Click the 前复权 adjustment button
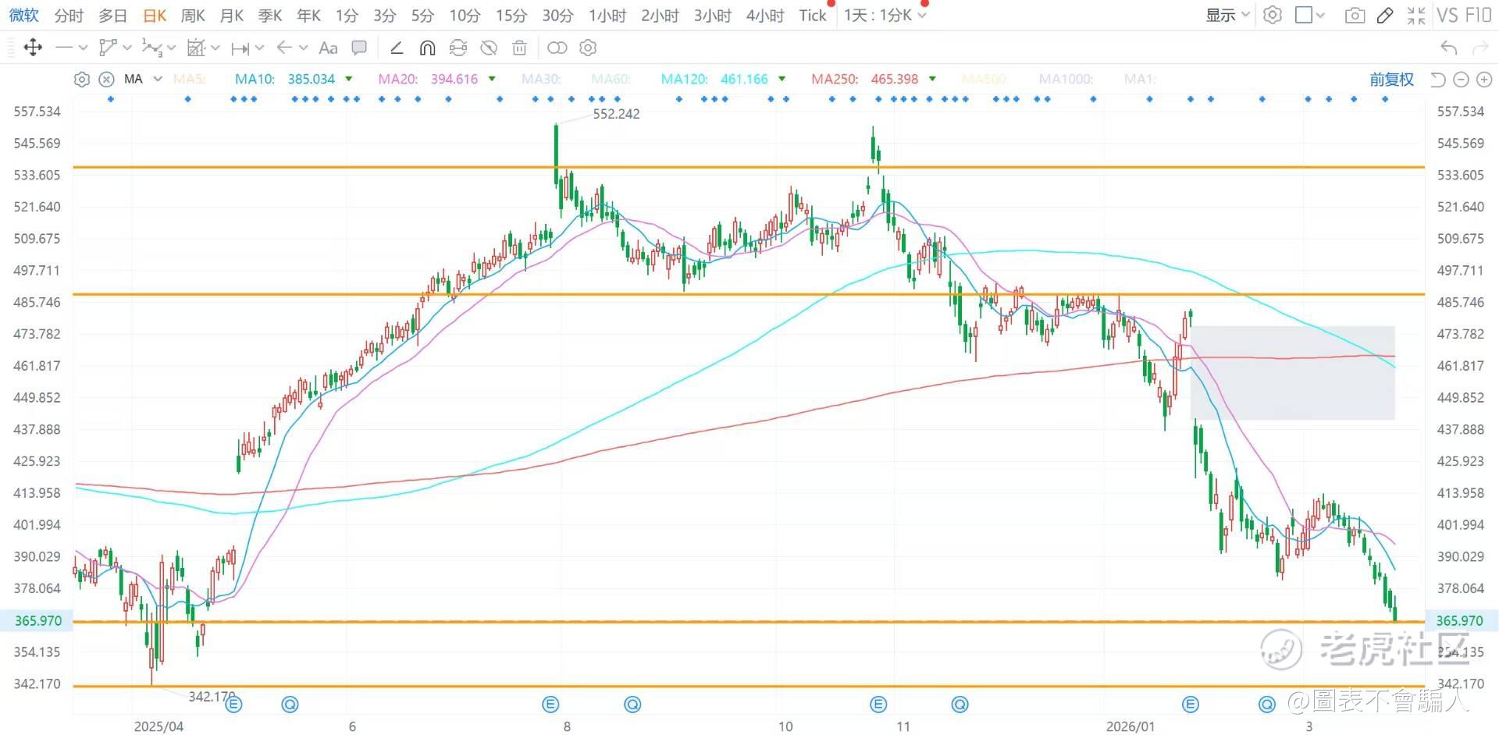1499x735 pixels. coord(1391,79)
